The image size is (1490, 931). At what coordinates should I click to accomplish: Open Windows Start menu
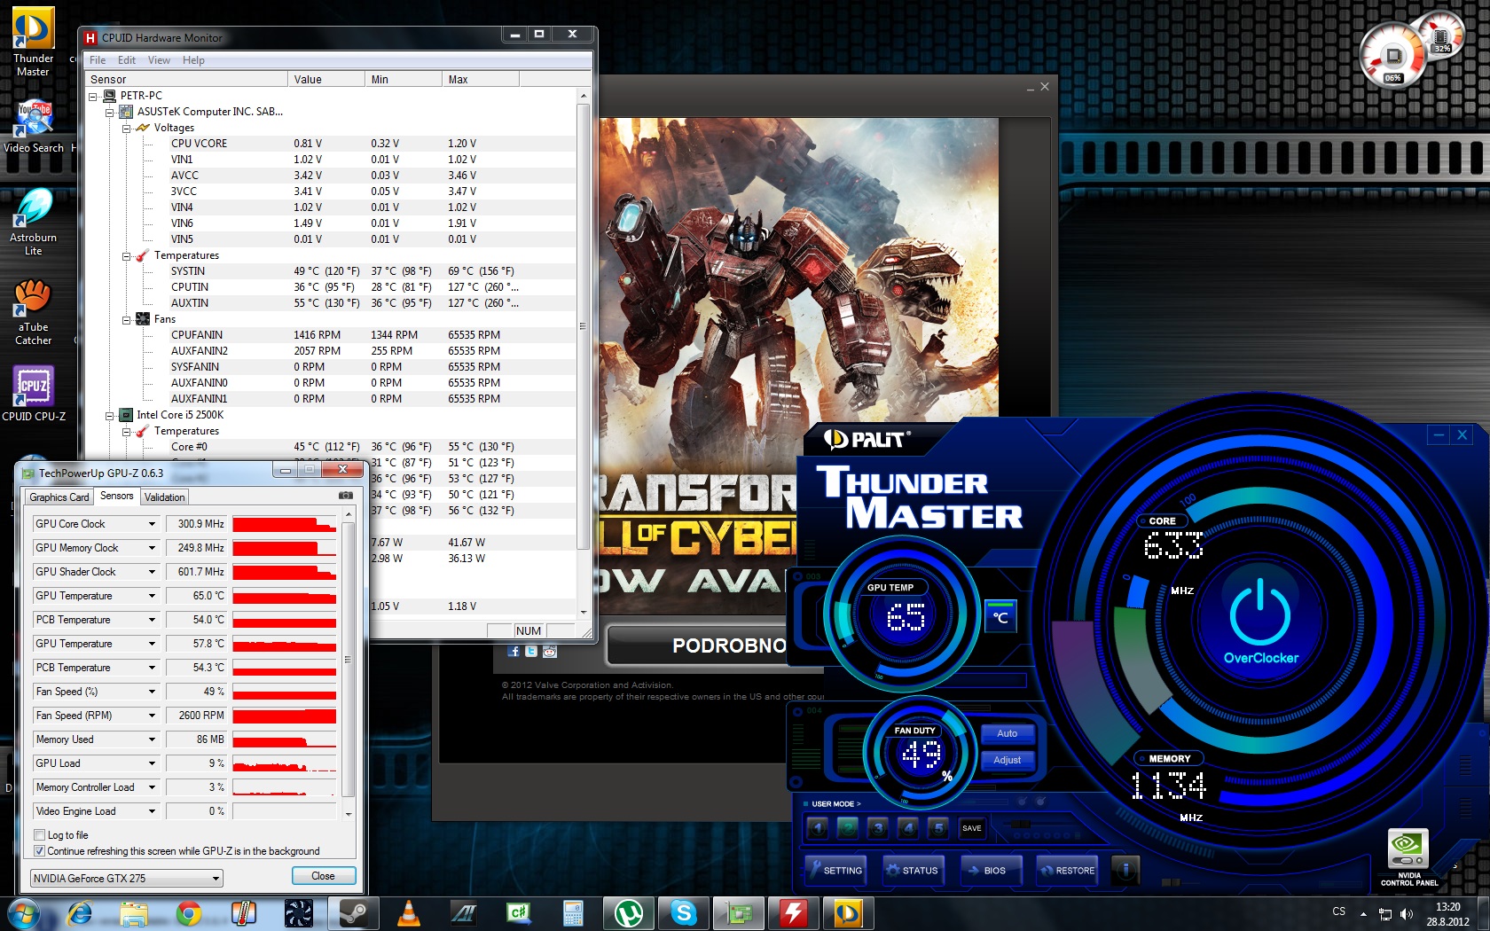(x=23, y=913)
